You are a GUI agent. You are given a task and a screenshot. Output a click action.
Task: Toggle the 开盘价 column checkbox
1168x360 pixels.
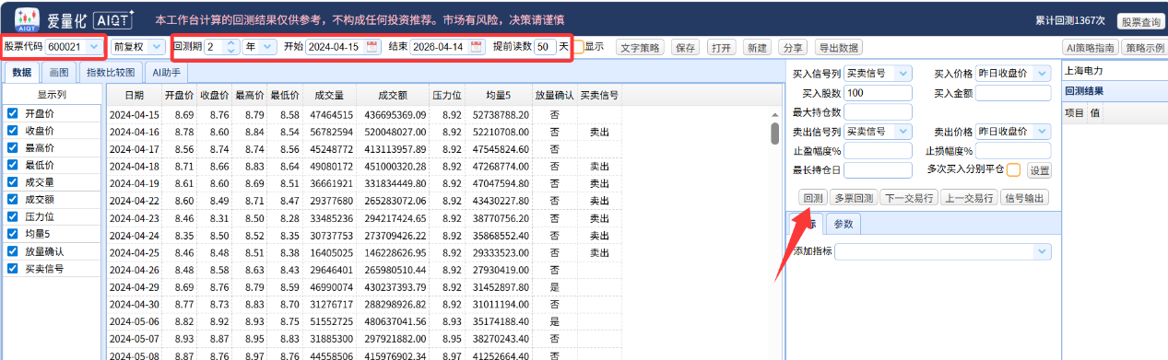[x=12, y=113]
